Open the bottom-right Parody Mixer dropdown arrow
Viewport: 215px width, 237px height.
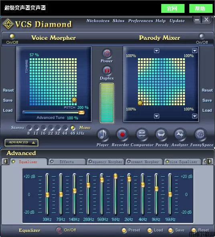pyautogui.click(x=195, y=116)
